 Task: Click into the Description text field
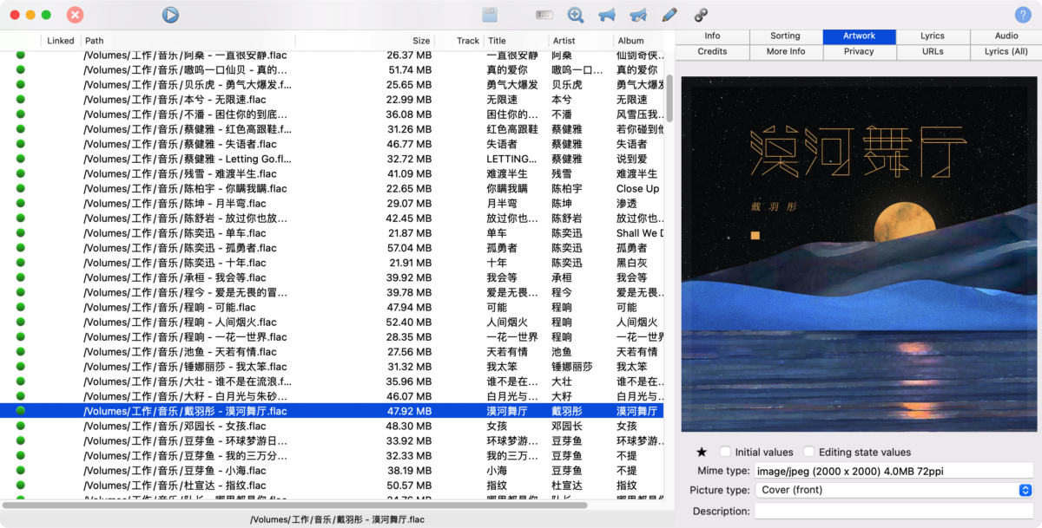pyautogui.click(x=893, y=512)
